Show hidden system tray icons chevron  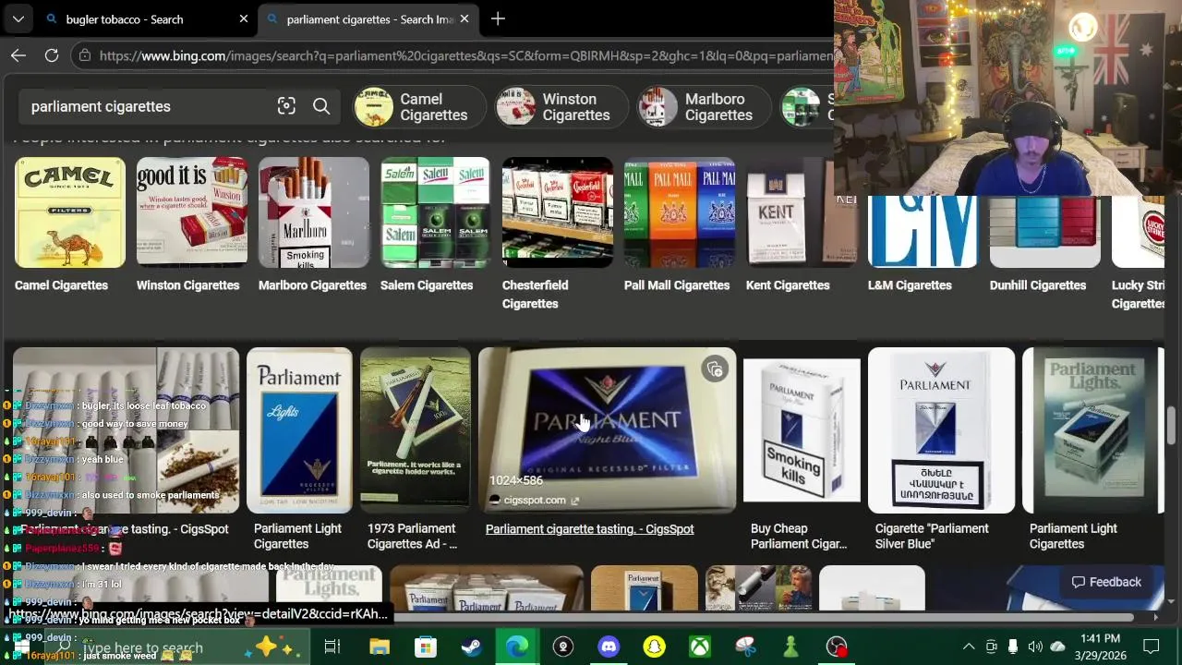click(969, 647)
